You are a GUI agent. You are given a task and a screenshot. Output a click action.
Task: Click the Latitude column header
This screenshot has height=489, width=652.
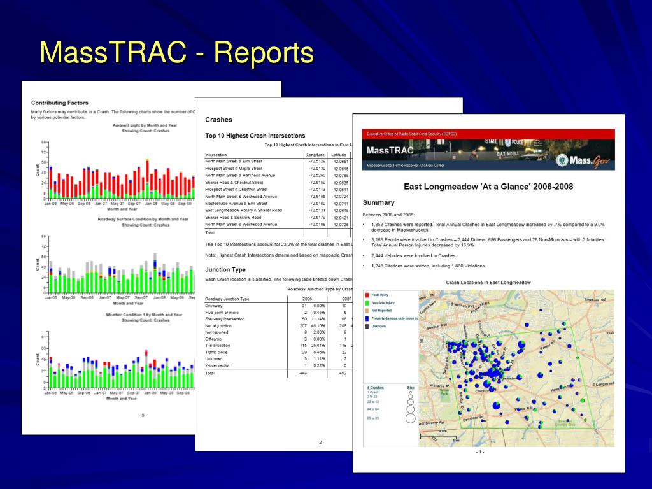pyautogui.click(x=339, y=155)
